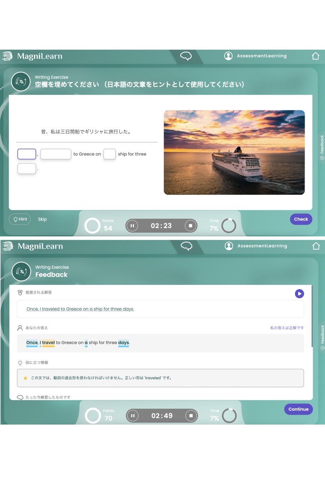Play audio of the recommended answer

299,294
